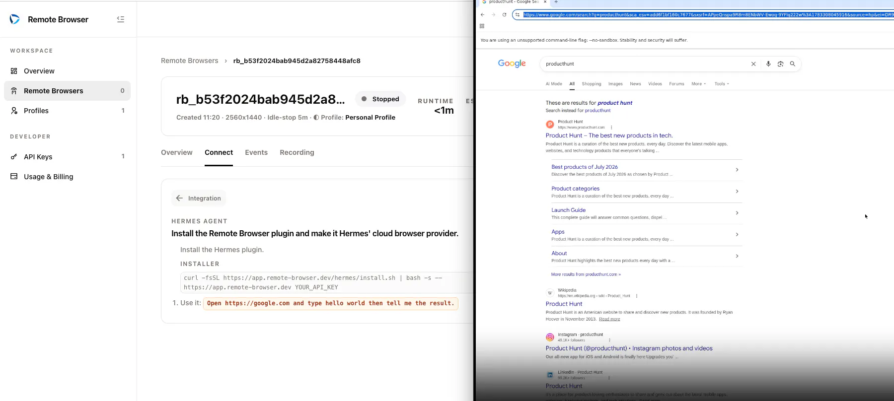
Task: Open Google search by image lens
Action: pos(780,64)
